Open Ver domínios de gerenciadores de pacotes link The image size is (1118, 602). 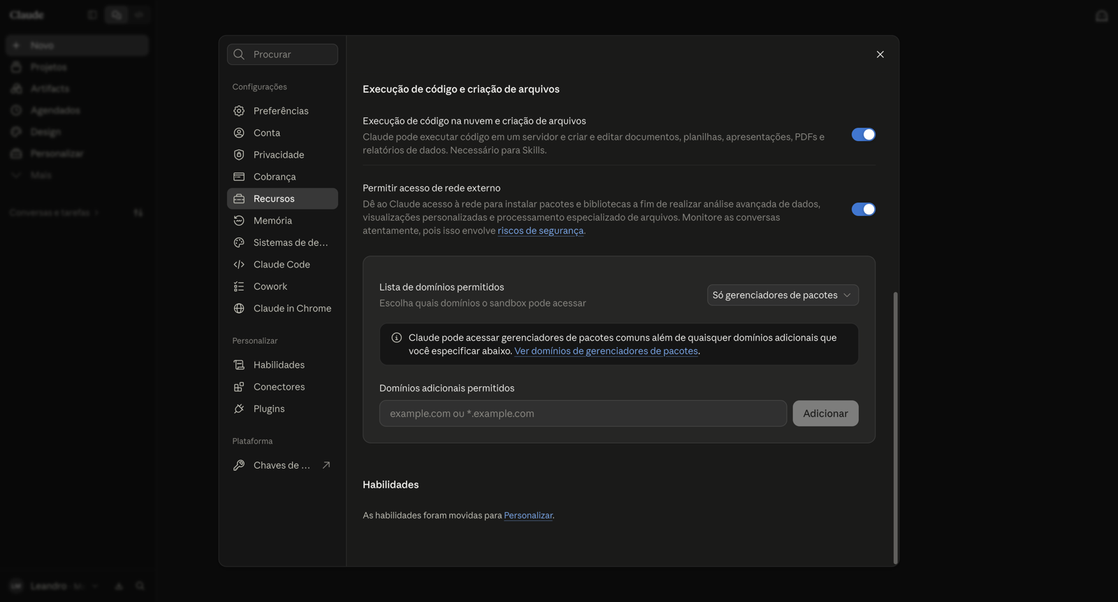point(606,351)
